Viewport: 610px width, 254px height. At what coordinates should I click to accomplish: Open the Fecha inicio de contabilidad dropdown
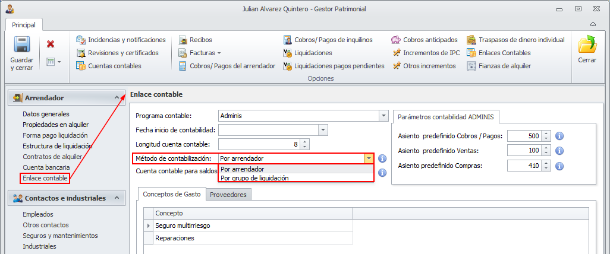pyautogui.click(x=323, y=130)
